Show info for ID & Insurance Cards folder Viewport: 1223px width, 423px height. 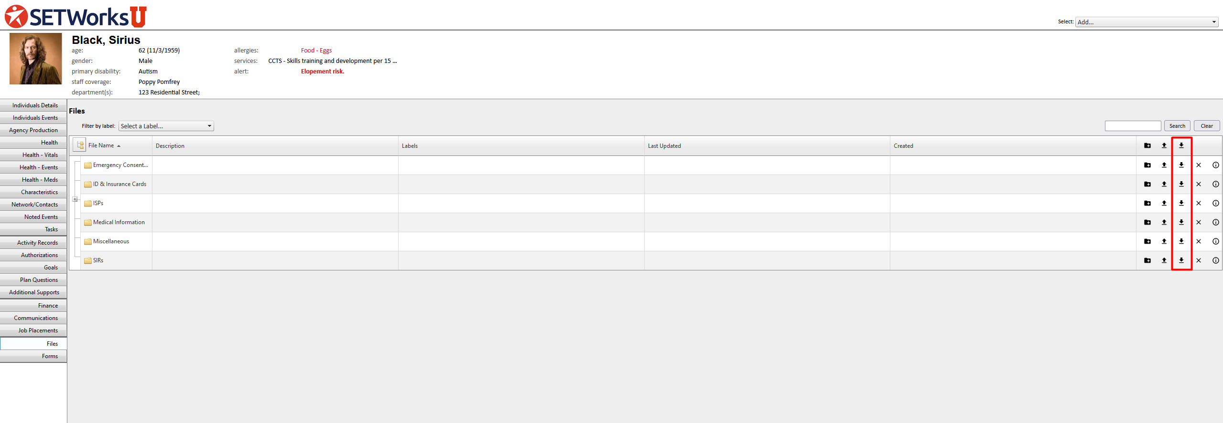tap(1215, 184)
